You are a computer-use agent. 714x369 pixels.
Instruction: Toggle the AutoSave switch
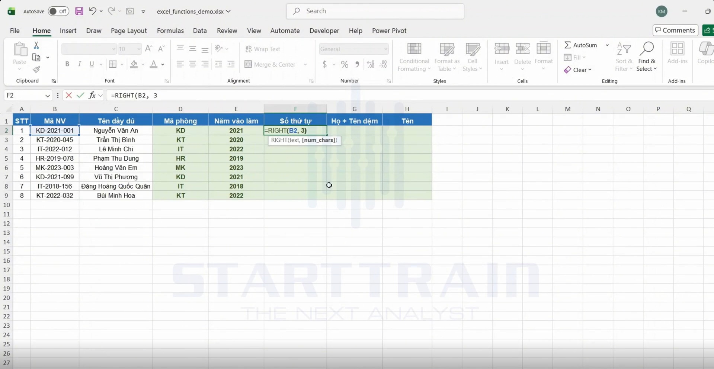[58, 11]
